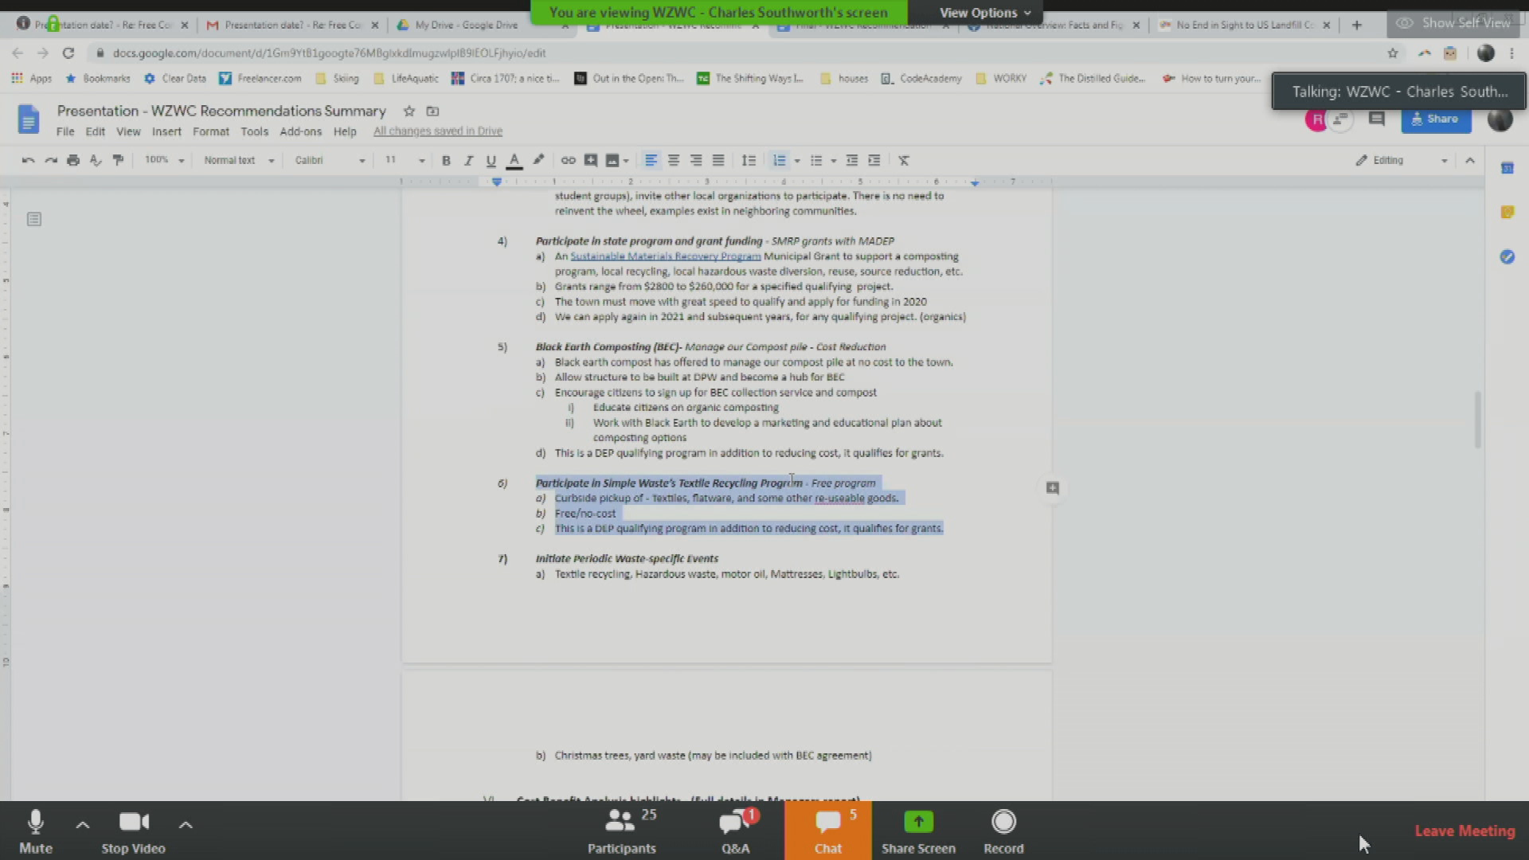
Task: Open the Insert menu
Action: [x=166, y=131]
